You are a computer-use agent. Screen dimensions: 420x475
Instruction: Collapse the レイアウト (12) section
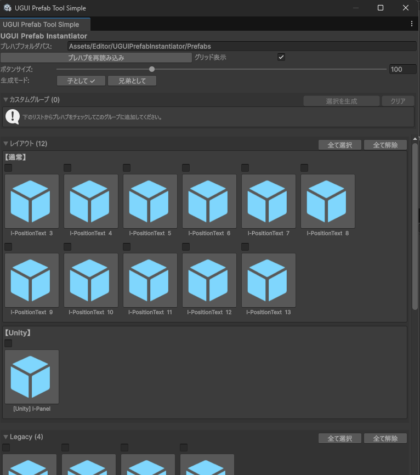click(5, 143)
